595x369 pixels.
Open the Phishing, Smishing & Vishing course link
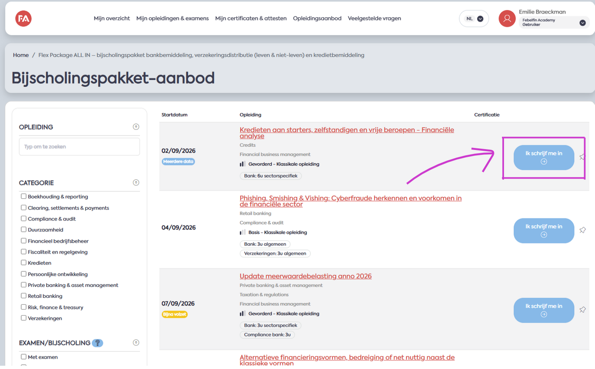click(351, 201)
